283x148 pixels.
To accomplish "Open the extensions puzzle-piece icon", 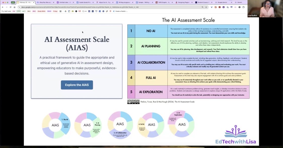I will [244, 7].
